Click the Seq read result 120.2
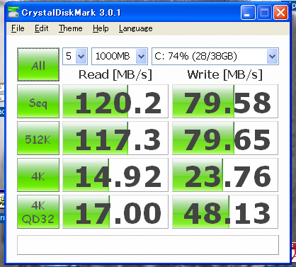The height and width of the screenshot is (267, 296). [x=115, y=101]
